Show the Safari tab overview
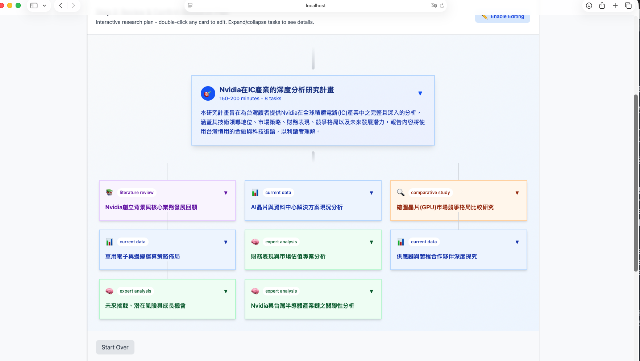640x361 pixels. pyautogui.click(x=628, y=5)
